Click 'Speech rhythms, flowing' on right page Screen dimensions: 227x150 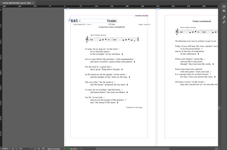188,27
